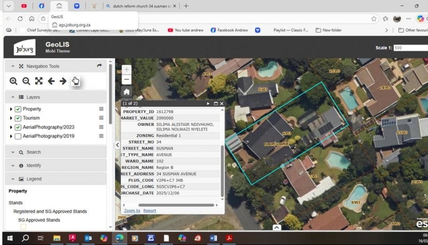Toggle the Tourism layer checkbox
The width and height of the screenshot is (428, 245).
(18, 118)
